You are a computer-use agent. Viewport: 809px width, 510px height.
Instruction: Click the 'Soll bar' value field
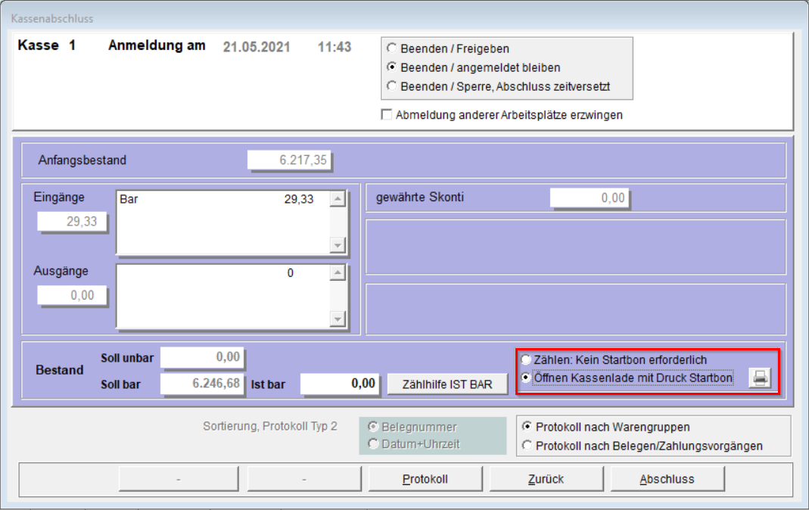[202, 384]
